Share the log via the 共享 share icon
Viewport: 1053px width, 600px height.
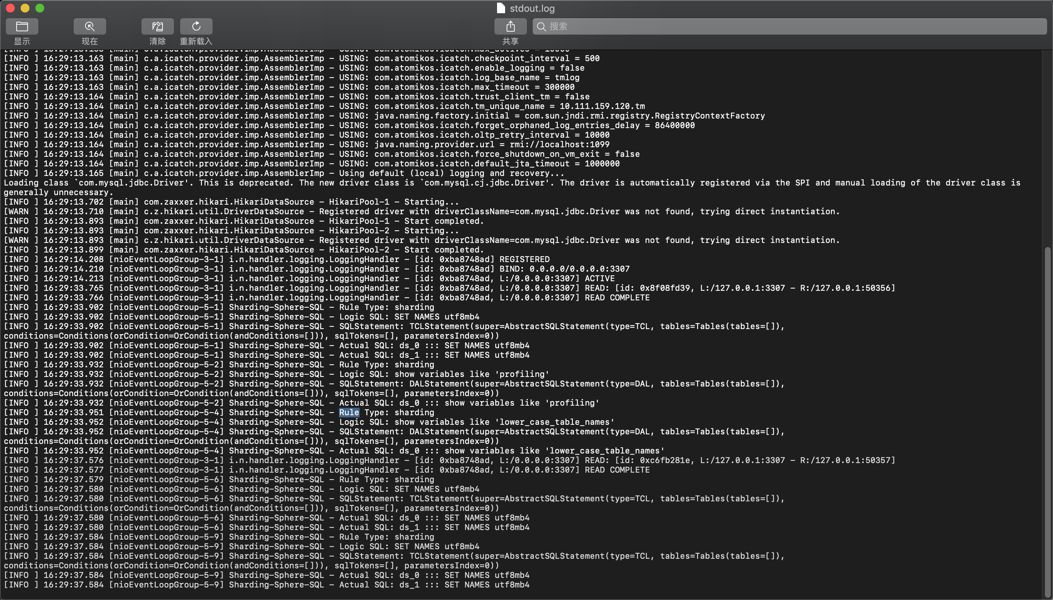pyautogui.click(x=510, y=26)
